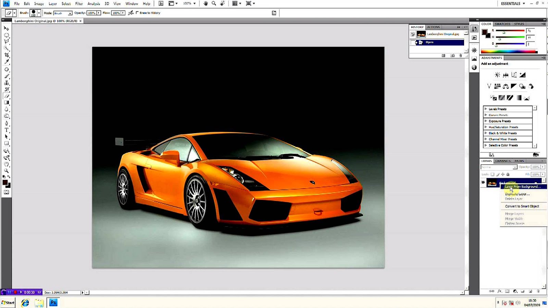Pick the Zoom tool in the left toolbox

(x=7, y=171)
